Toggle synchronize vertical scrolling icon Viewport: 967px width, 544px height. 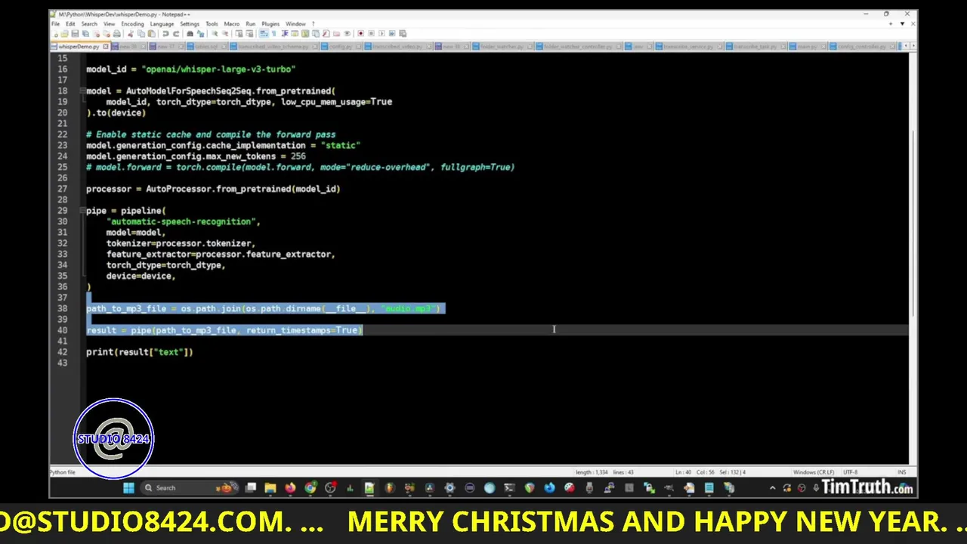coord(239,33)
